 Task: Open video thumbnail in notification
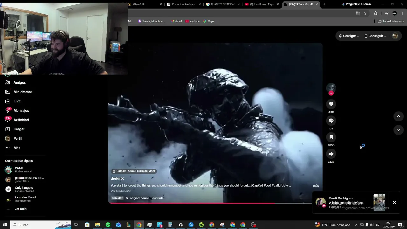pos(379,202)
